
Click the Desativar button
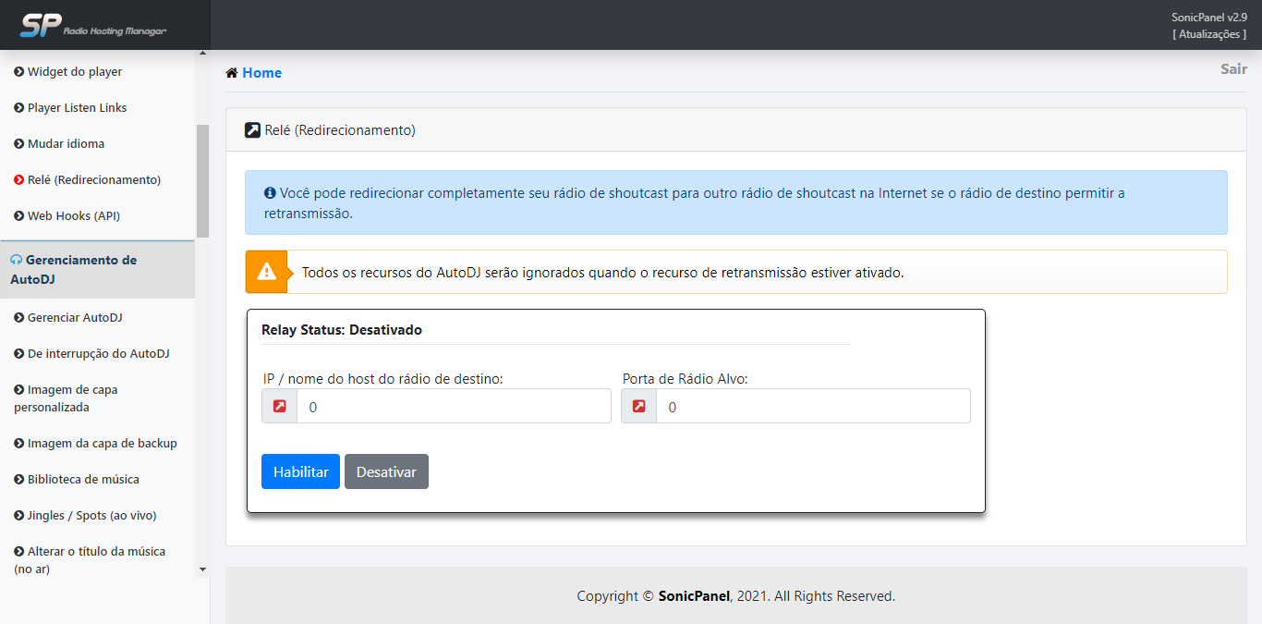[x=386, y=471]
